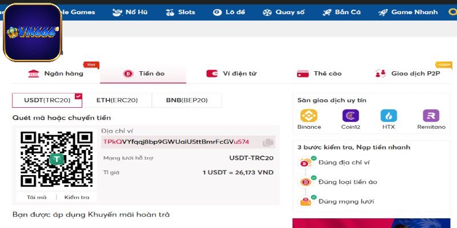The height and width of the screenshot is (228, 457).
Task: Click the Đúng mạng lưới step icon
Action: (x=307, y=201)
